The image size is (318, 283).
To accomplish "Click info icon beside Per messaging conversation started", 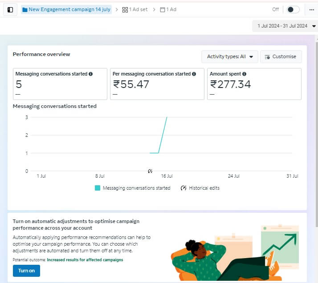I will tap(194, 74).
